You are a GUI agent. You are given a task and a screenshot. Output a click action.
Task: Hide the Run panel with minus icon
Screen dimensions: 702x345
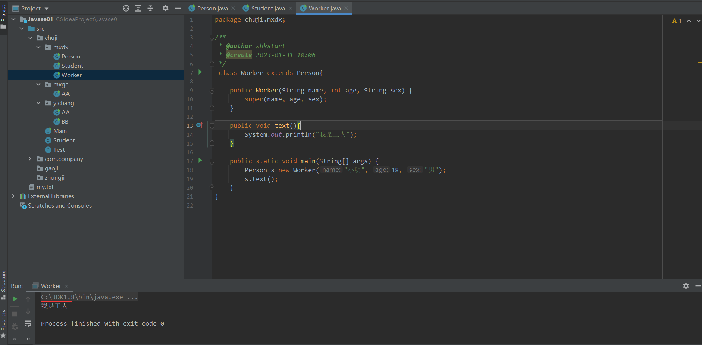(698, 286)
